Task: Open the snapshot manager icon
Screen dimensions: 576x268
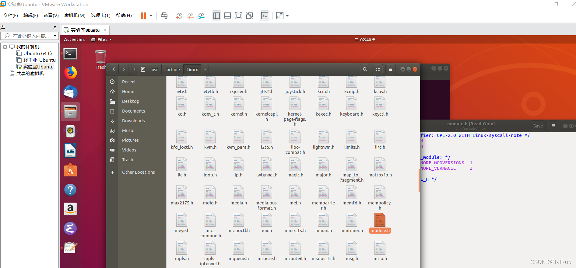Action: [x=202, y=16]
